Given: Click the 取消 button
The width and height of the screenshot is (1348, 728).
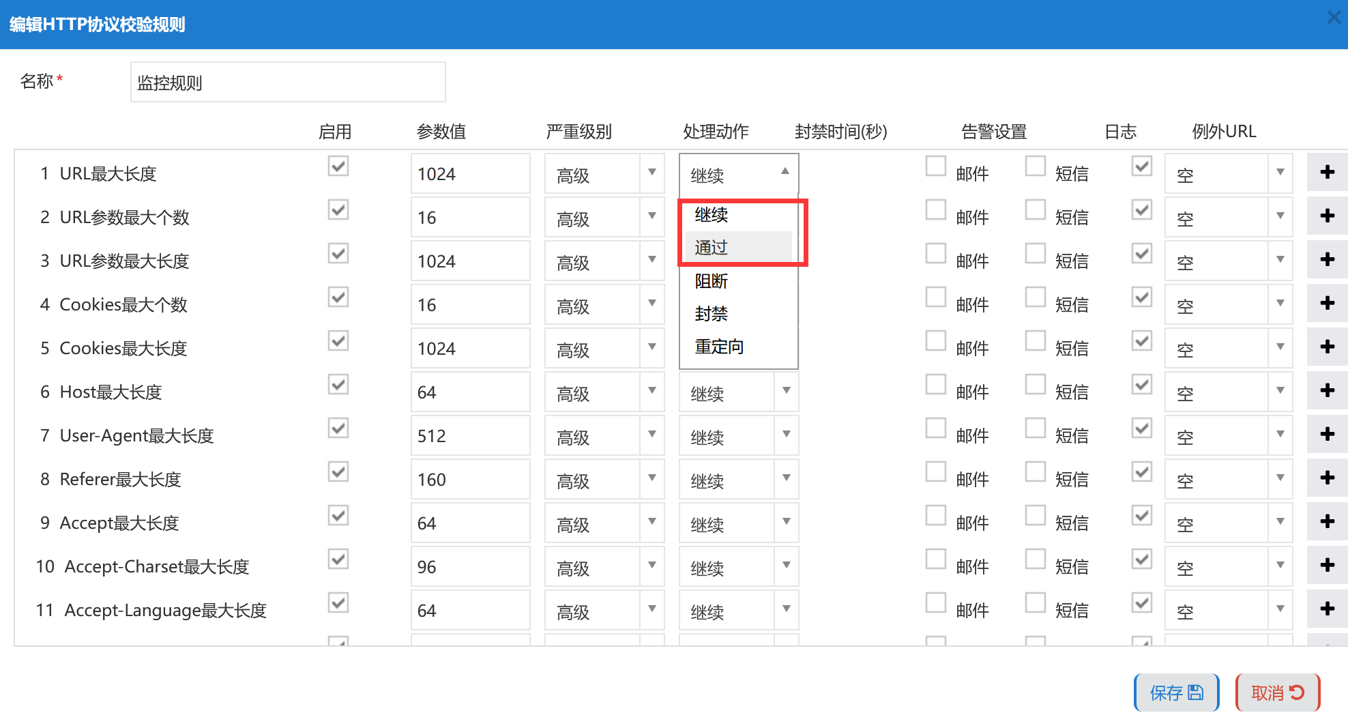Looking at the screenshot, I should click(x=1277, y=693).
